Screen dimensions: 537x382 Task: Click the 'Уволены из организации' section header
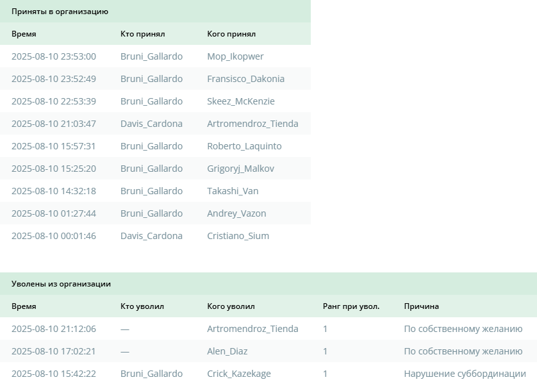click(61, 284)
